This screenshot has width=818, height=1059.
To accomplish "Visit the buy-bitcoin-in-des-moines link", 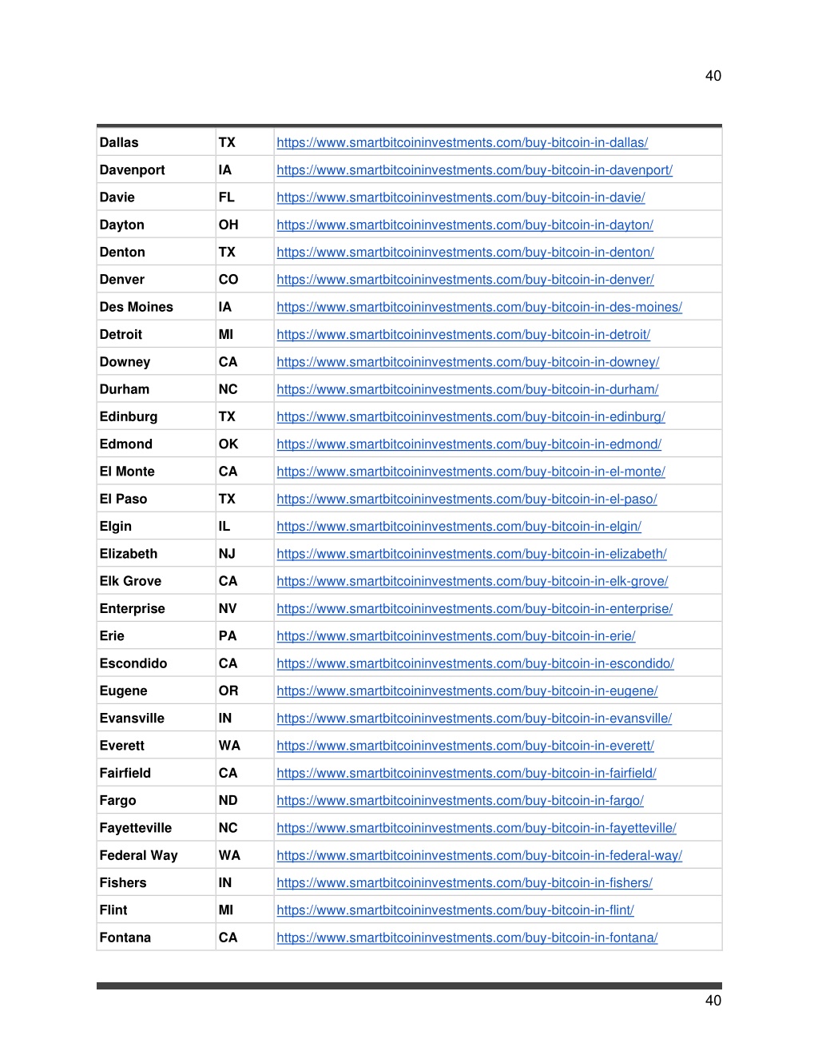I will coord(479,307).
